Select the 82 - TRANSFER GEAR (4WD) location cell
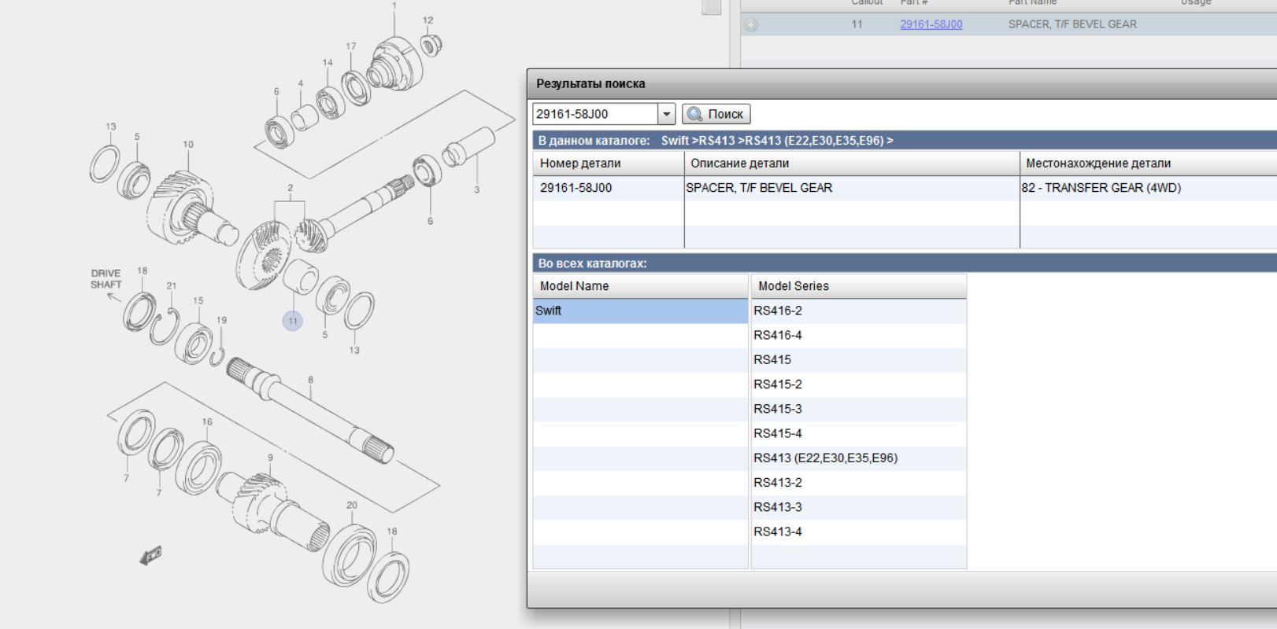Image resolution: width=1277 pixels, height=629 pixels. click(1146, 188)
